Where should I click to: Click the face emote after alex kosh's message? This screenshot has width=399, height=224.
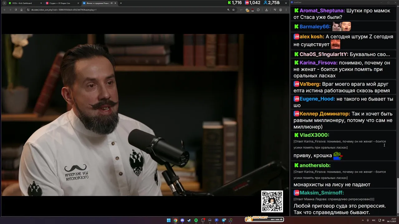335,44
